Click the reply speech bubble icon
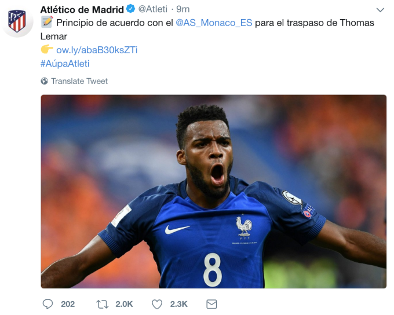 pyautogui.click(x=48, y=304)
